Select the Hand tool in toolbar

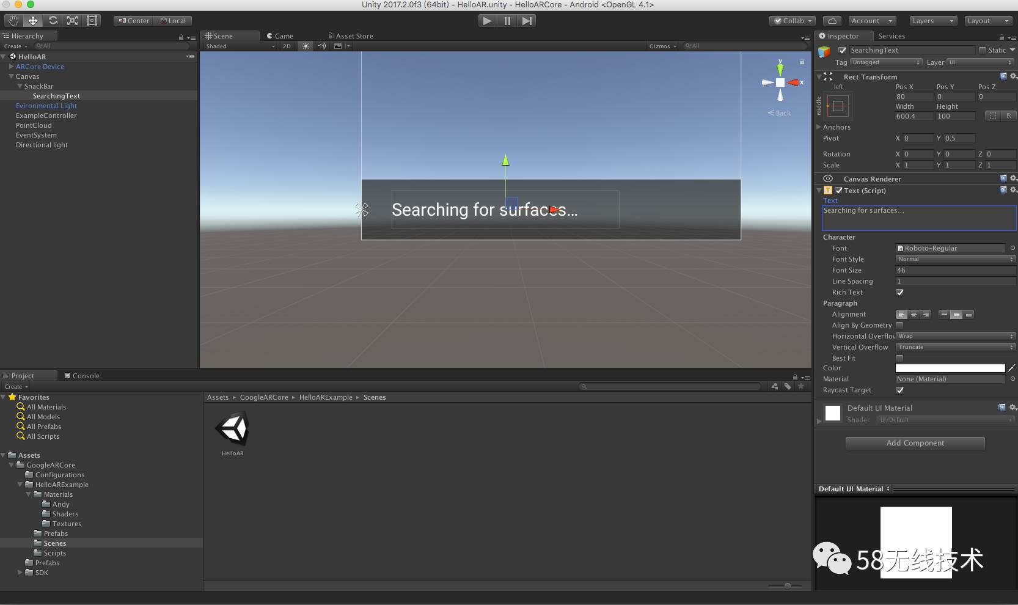click(x=13, y=21)
